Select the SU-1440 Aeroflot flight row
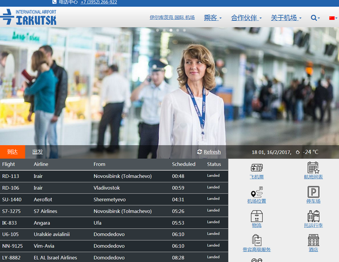The width and height of the screenshot is (339, 262). [x=113, y=199]
